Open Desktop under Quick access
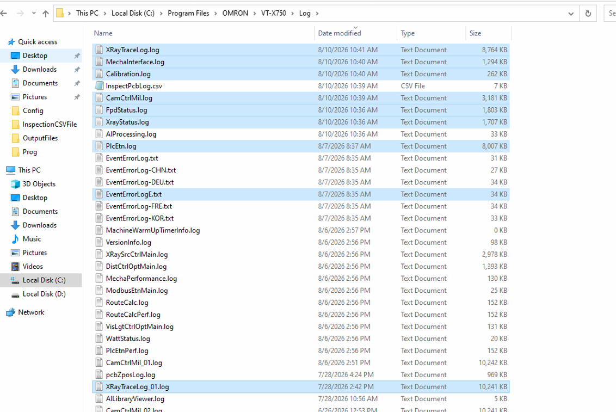616x412 pixels. coord(35,56)
